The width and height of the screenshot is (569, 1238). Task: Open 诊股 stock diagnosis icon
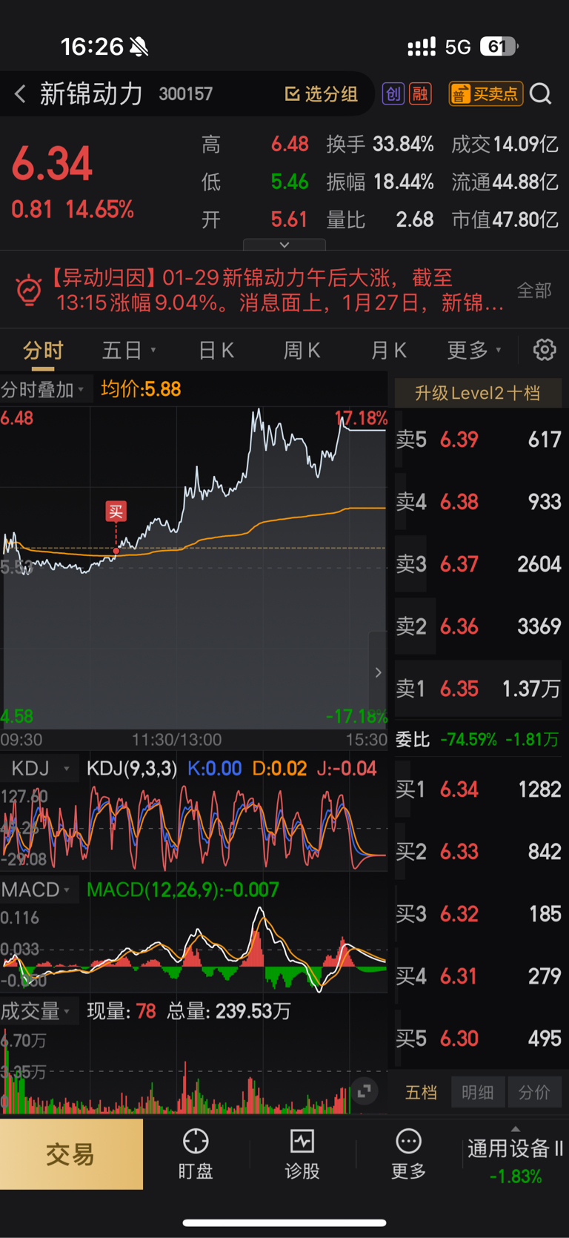(x=302, y=1154)
